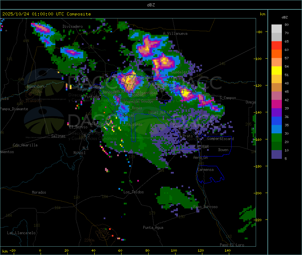Select the '42' legend value
This screenshot has width=302, height=255.
click(287, 100)
